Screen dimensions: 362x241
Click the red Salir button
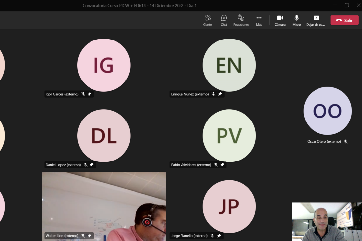coord(345,20)
